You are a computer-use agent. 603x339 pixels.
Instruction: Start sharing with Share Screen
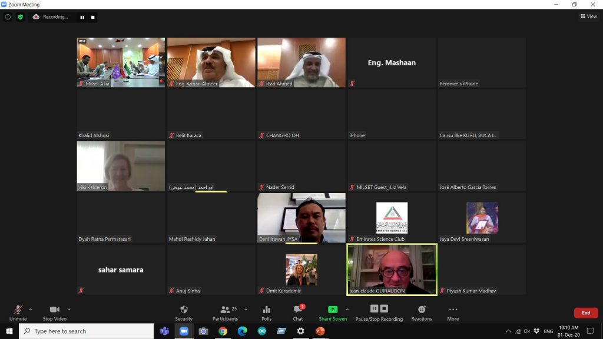pyautogui.click(x=333, y=312)
